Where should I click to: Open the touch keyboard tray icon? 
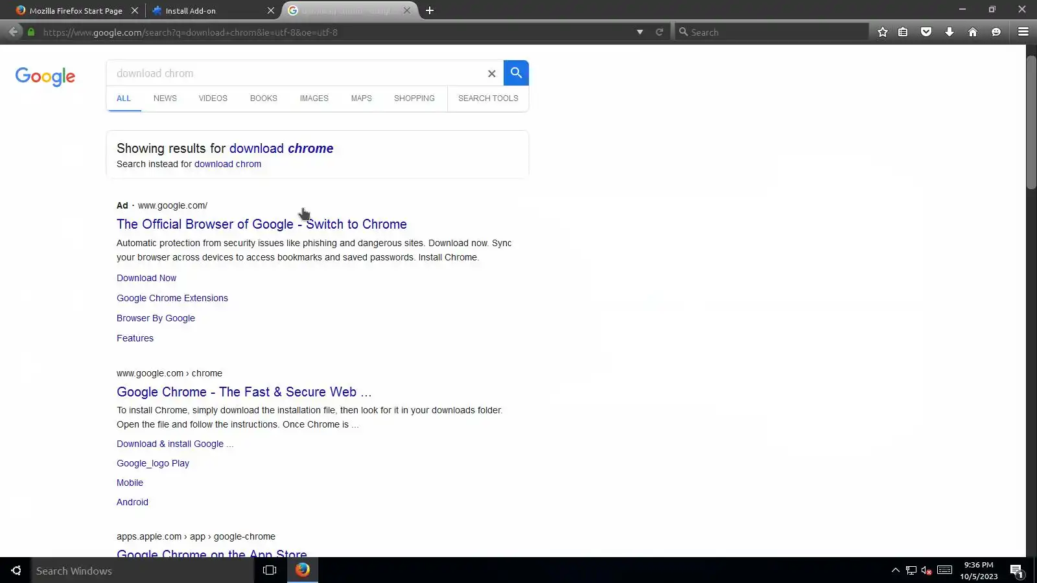tap(945, 570)
